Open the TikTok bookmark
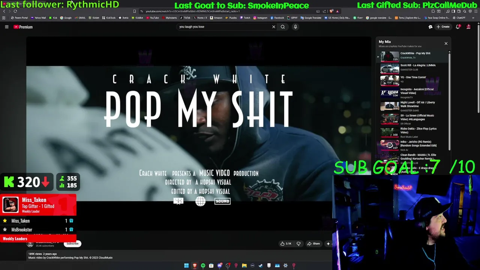480x270 pixels. pos(185,18)
